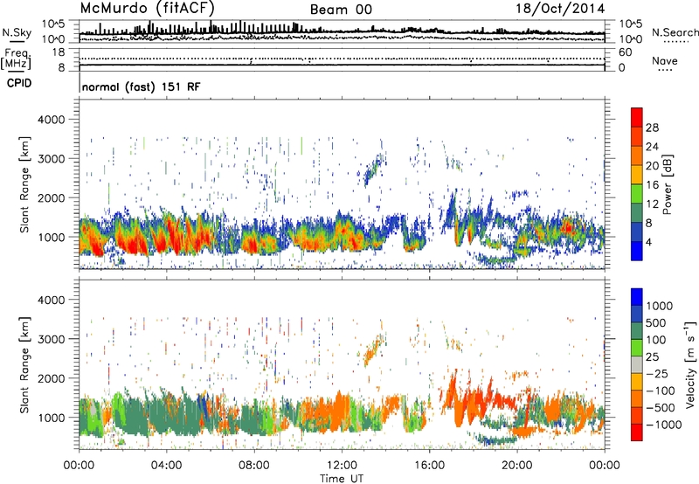Viewport: 699px width, 484px height.
Task: Click the right "10^0" noise axis label
Action: 631,39
